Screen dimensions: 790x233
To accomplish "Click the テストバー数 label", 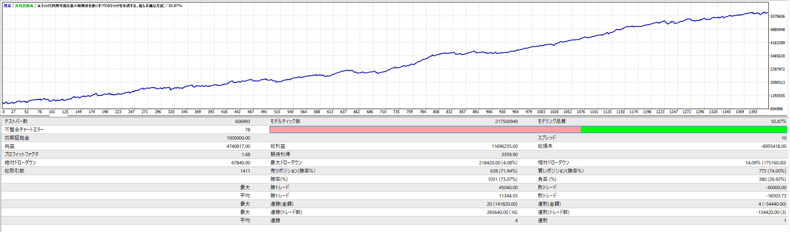I will [16, 122].
